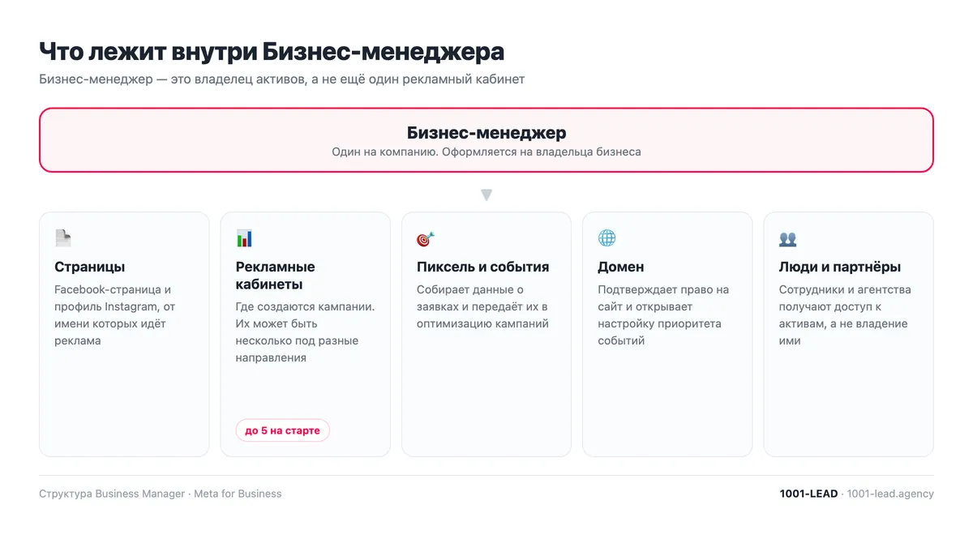The width and height of the screenshot is (973, 535).
Task: Click the target icon for Пиксель и события
Action: pos(426,238)
